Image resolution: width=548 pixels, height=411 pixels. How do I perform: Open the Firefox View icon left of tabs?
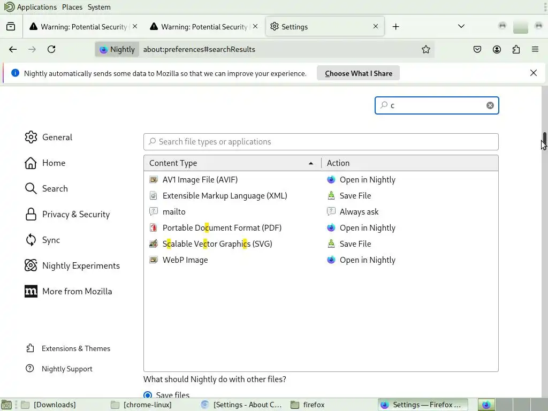[x=11, y=27]
